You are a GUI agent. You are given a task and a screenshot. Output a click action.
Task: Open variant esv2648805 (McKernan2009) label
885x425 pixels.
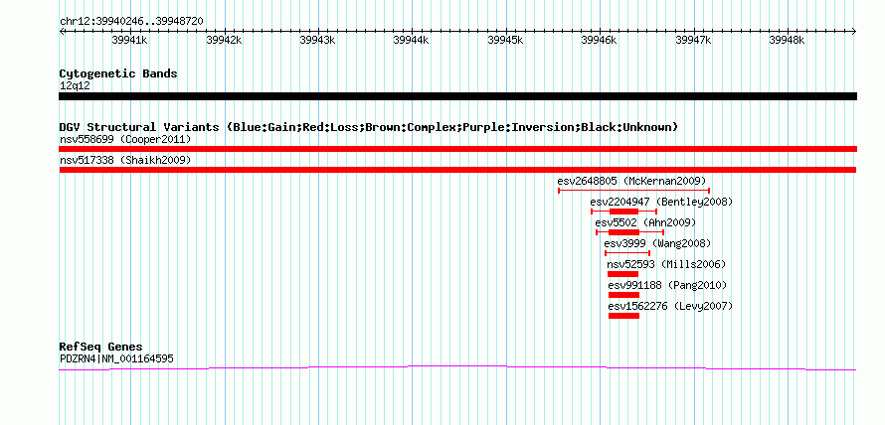(x=631, y=181)
